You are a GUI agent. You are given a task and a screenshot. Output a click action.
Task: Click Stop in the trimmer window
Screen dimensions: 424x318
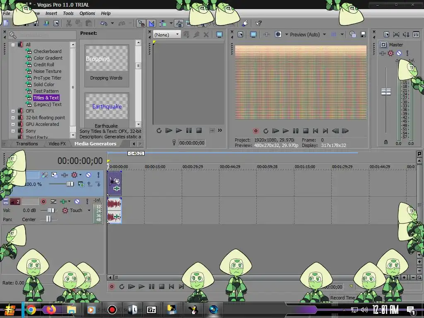pos(199,130)
